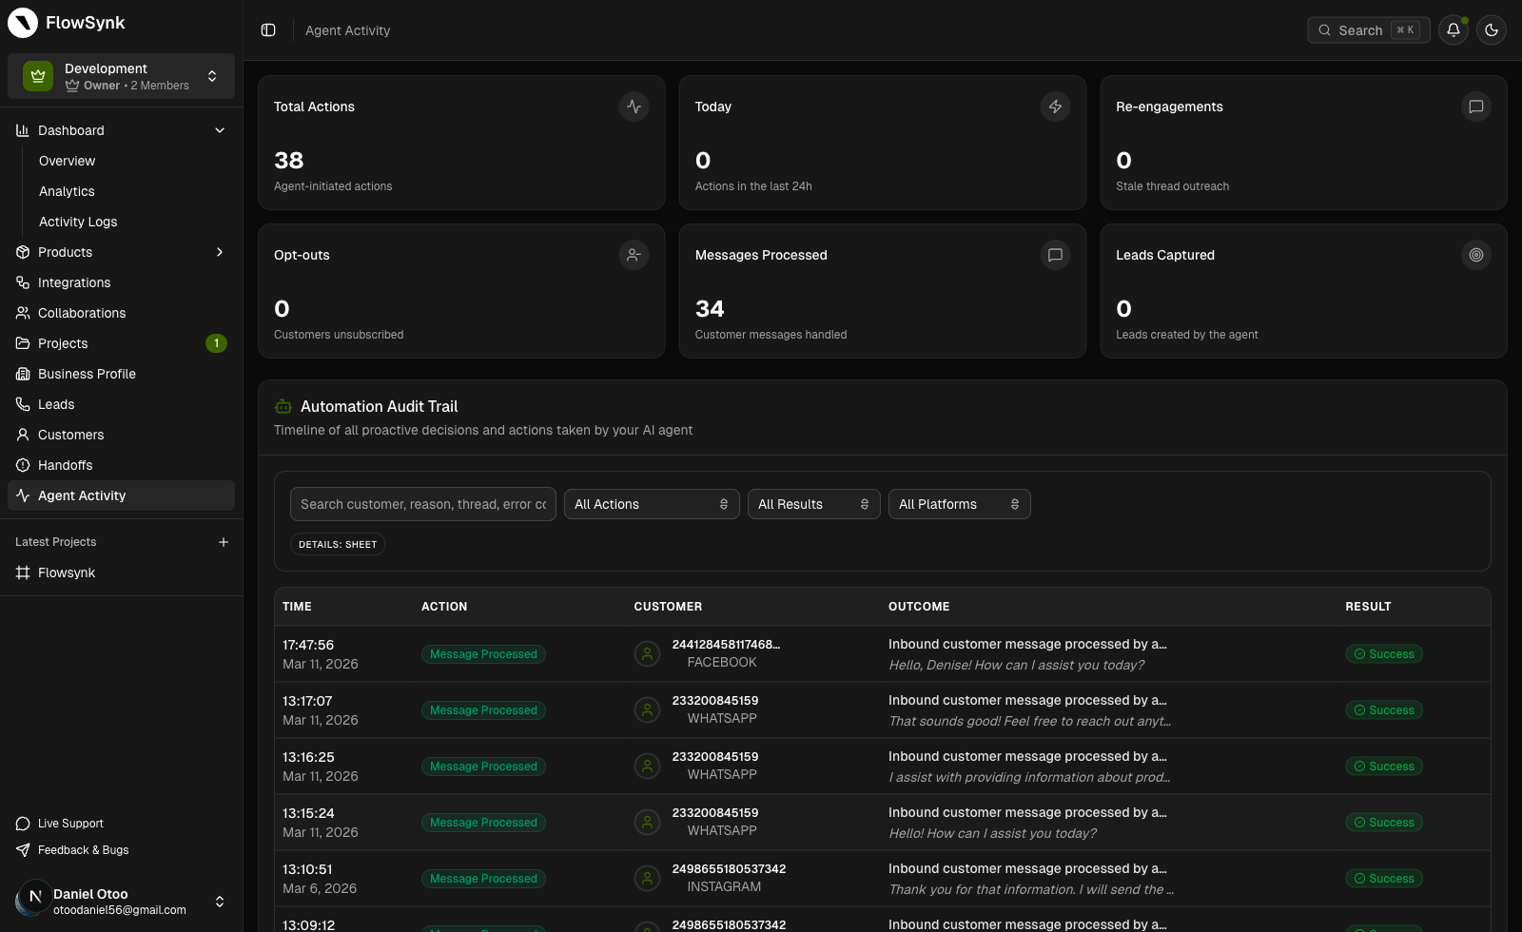Viewport: 1522px width, 932px height.
Task: Click the FlowSynk logo icon
Action: click(22, 22)
